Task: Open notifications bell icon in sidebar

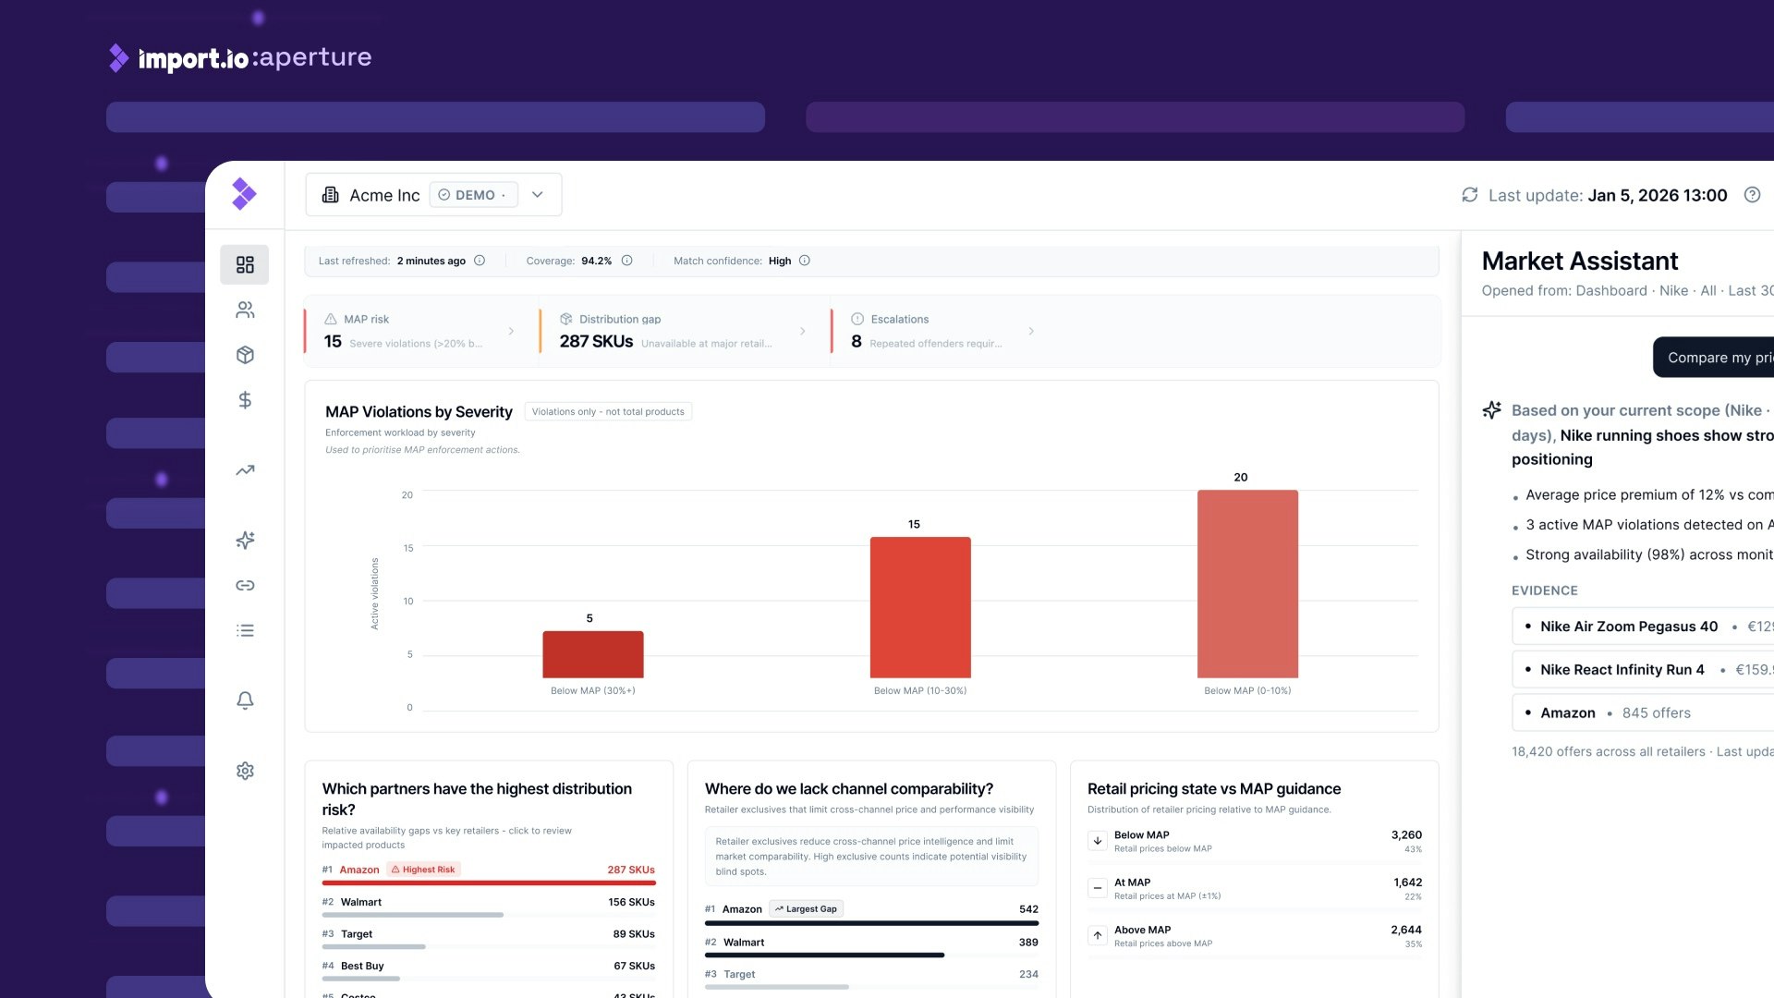Action: (x=245, y=700)
